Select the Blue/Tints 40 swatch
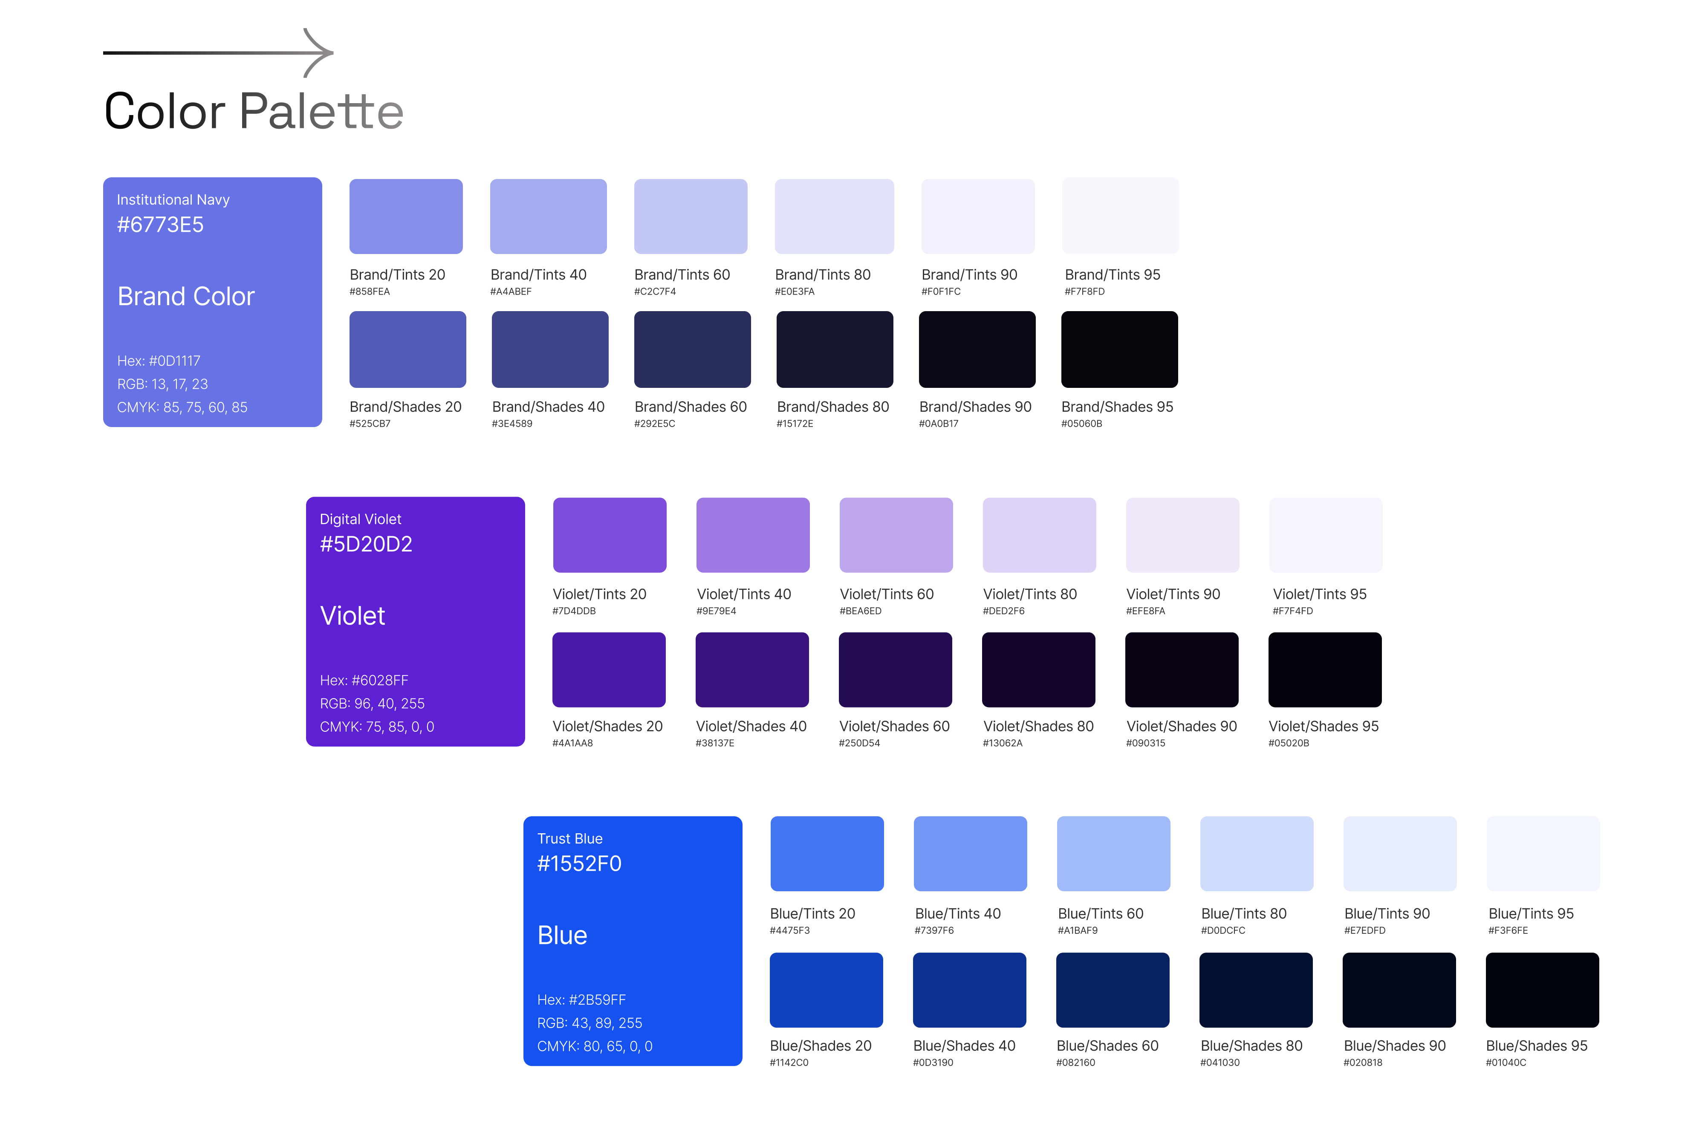The image size is (1705, 1138). click(970, 853)
